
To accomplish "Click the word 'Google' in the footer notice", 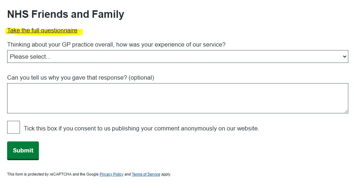I will 92,174.
